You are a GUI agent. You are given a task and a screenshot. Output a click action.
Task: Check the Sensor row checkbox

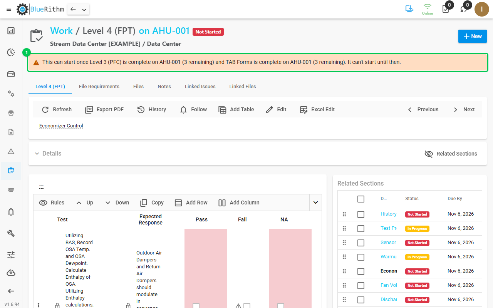point(361,243)
